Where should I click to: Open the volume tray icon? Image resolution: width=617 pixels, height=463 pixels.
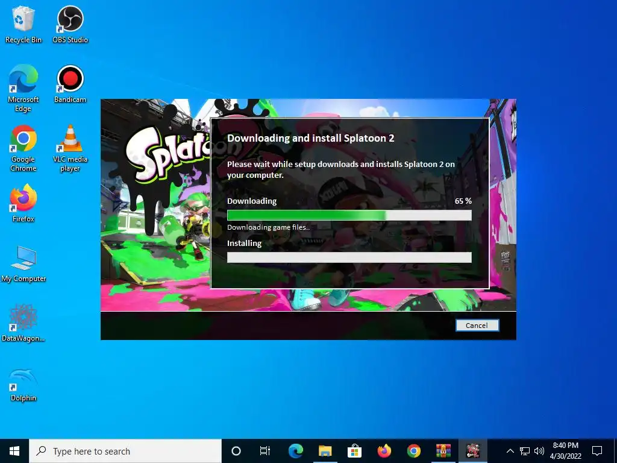539,451
